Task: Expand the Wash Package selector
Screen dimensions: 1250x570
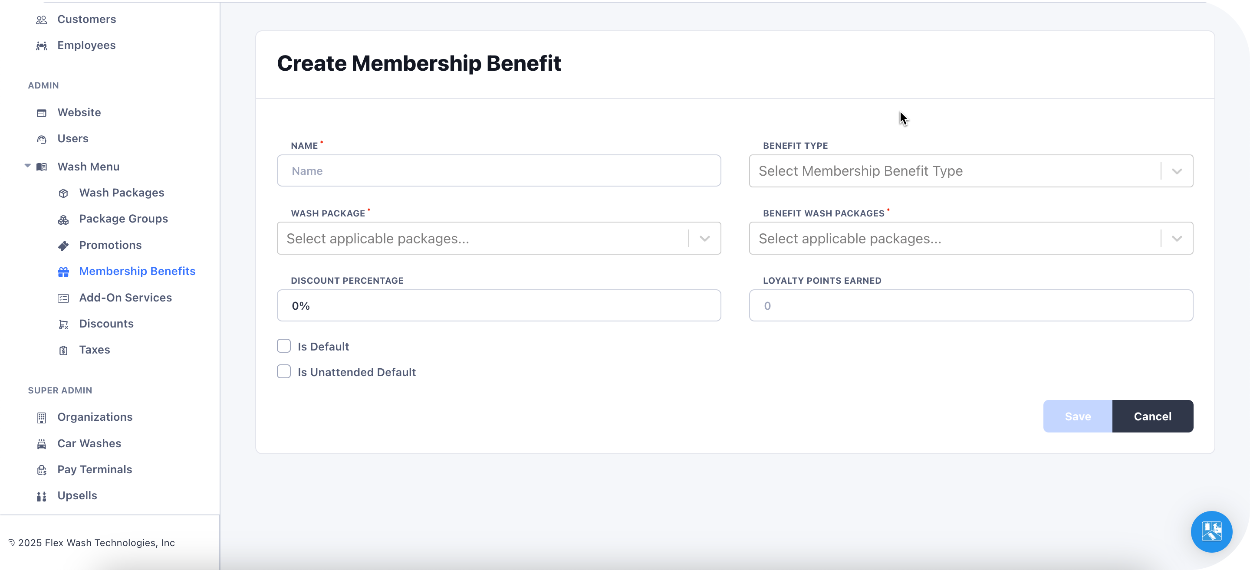Action: [x=704, y=239]
